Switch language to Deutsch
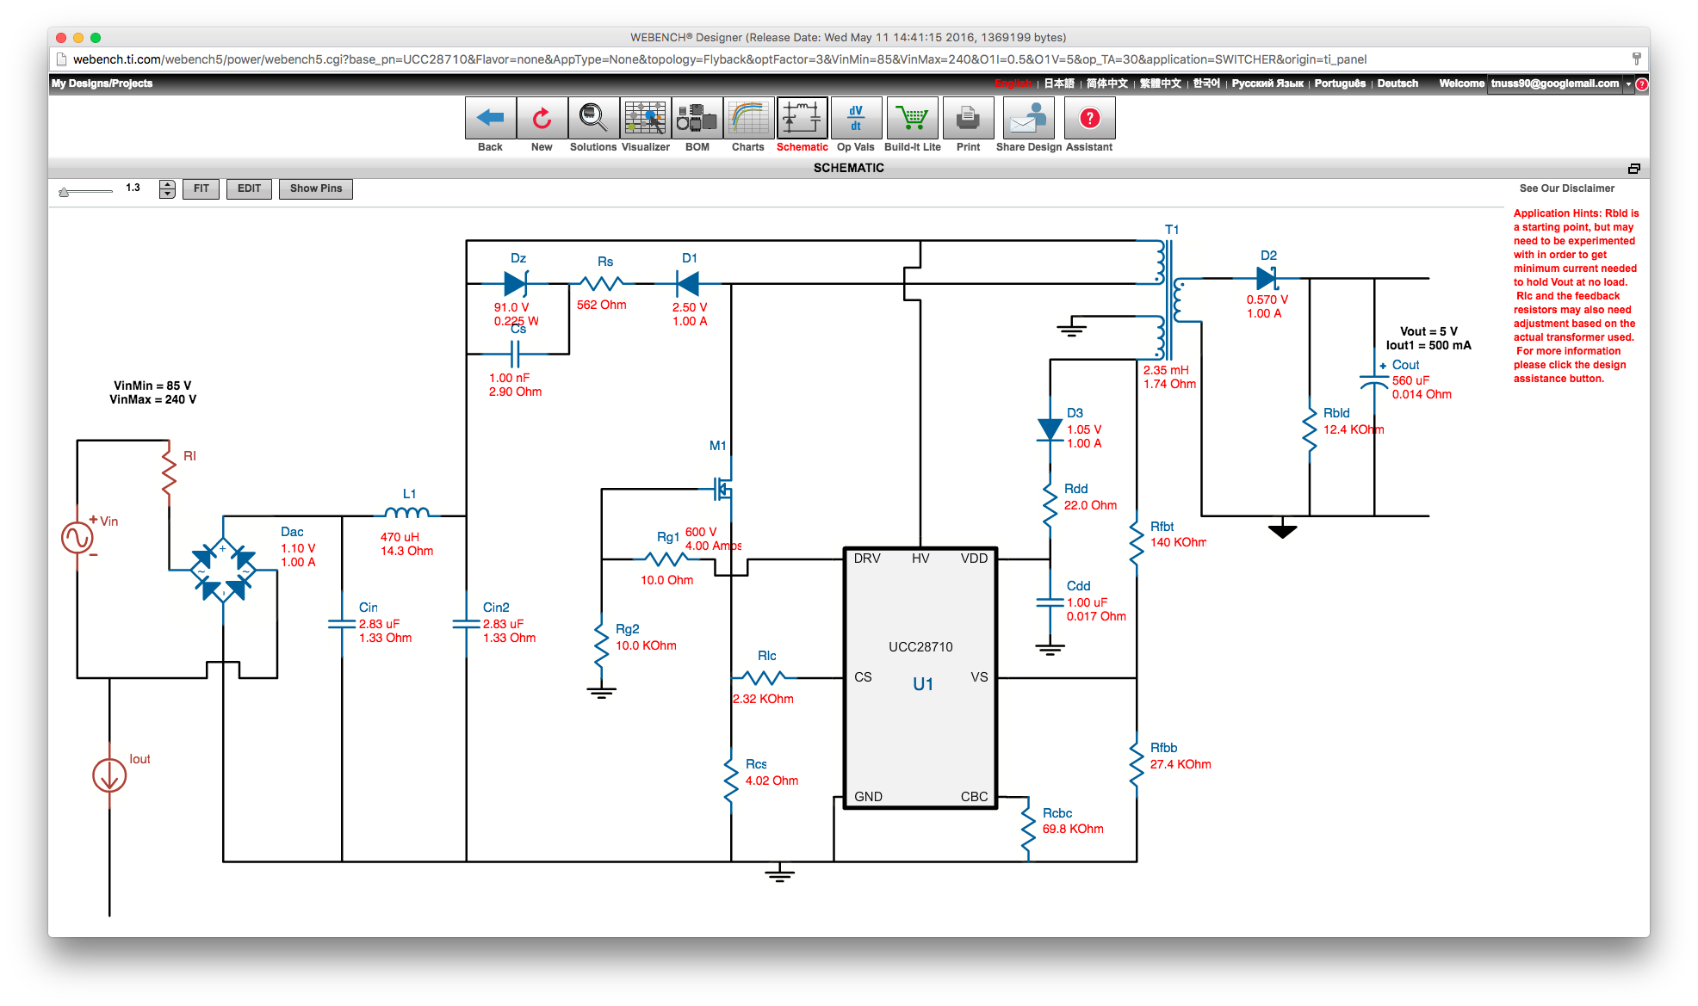The width and height of the screenshot is (1698, 1006). click(1397, 83)
